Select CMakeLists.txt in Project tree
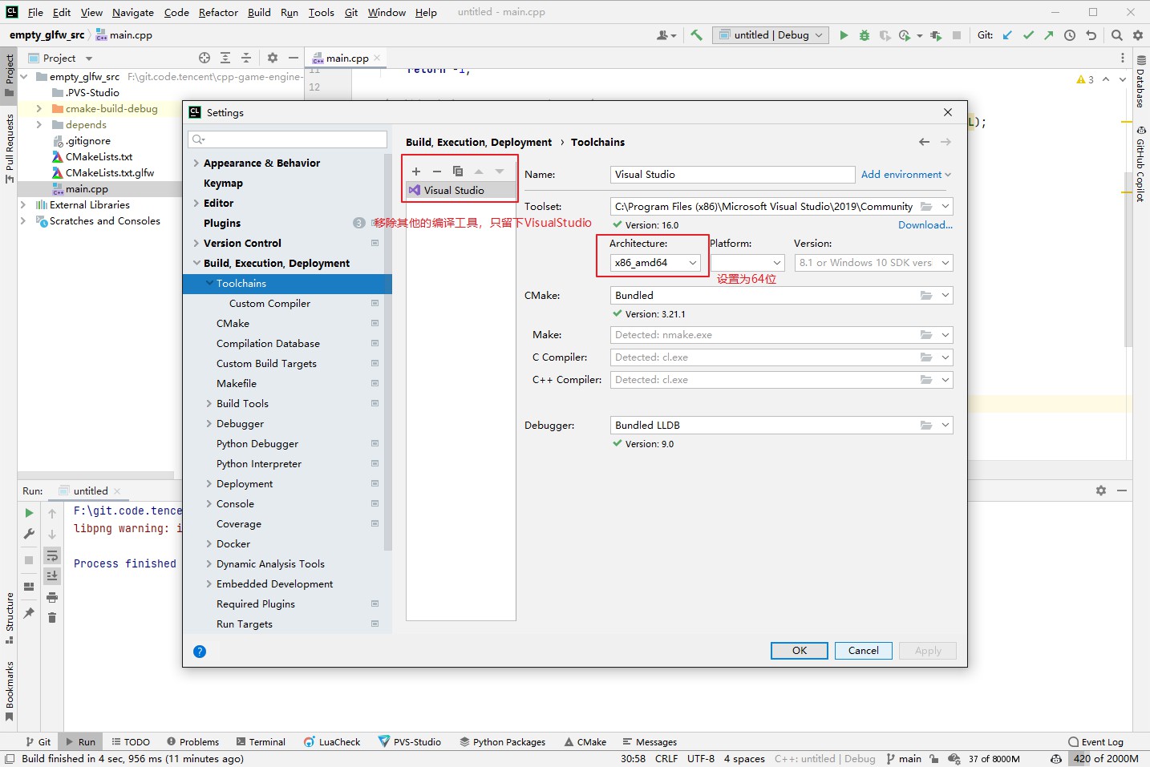Image resolution: width=1150 pixels, height=767 pixels. [x=99, y=157]
